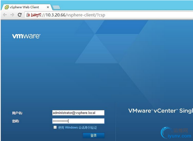Enable Windows session authentication checkbox
Image resolution: width=193 pixels, height=141 pixels.
point(55,127)
